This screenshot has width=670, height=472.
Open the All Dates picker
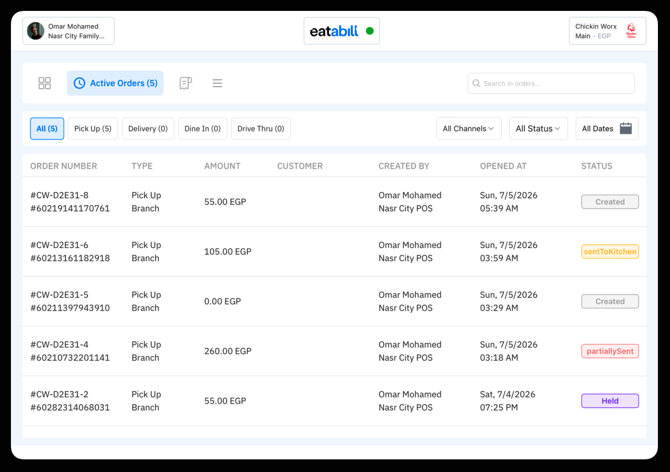(x=607, y=129)
